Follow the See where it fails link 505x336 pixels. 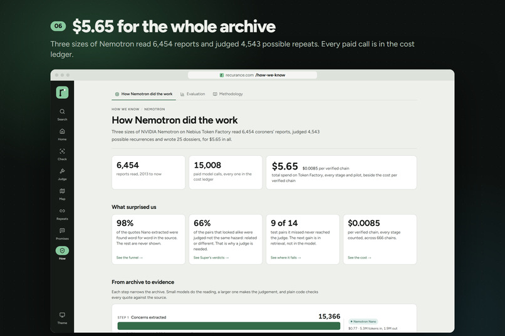286,258
